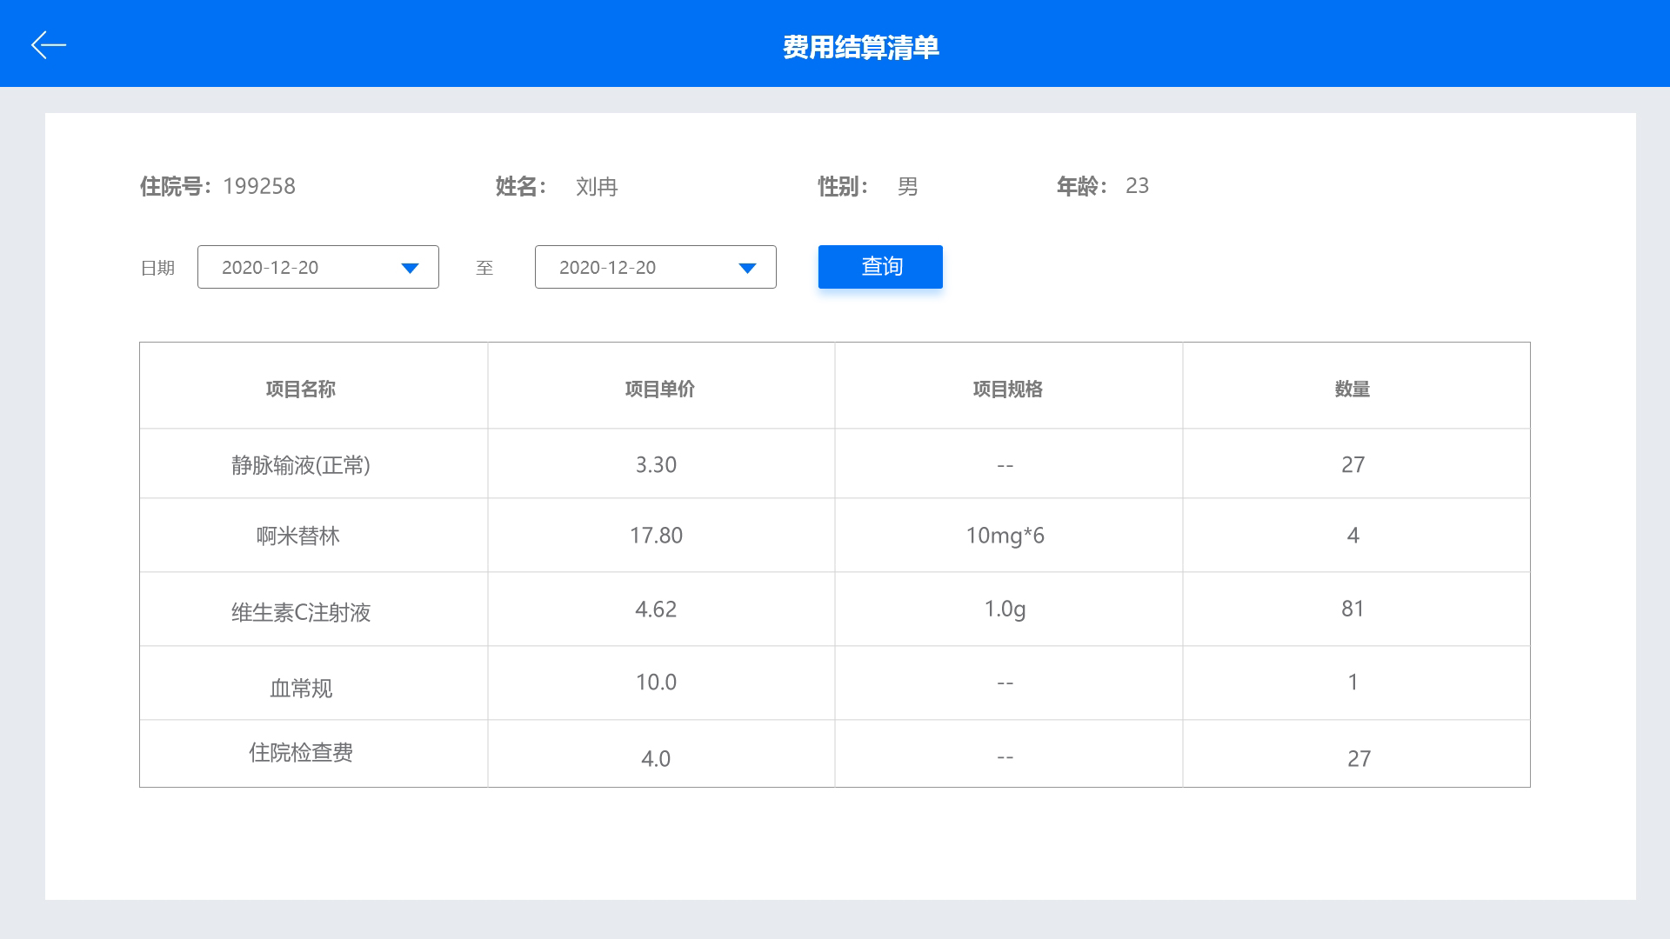1670x939 pixels.
Task: Click the 查询 query button
Action: (880, 267)
